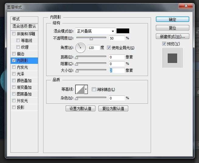
Task: Select the 内阴影 style entry
Action: coord(24,61)
